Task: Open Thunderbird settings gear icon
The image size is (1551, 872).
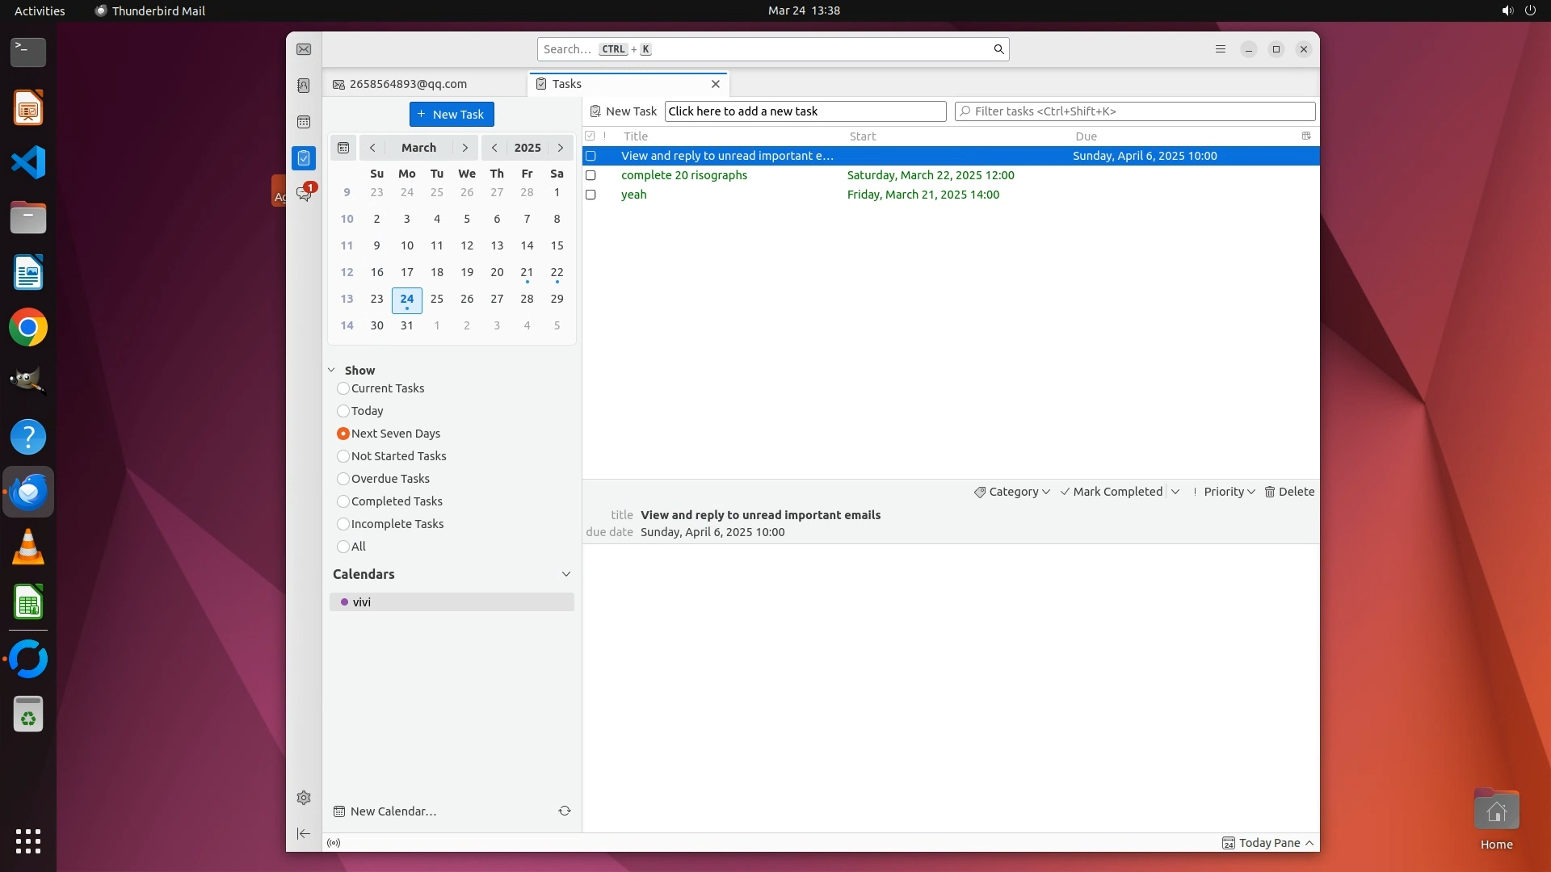Action: (x=304, y=798)
